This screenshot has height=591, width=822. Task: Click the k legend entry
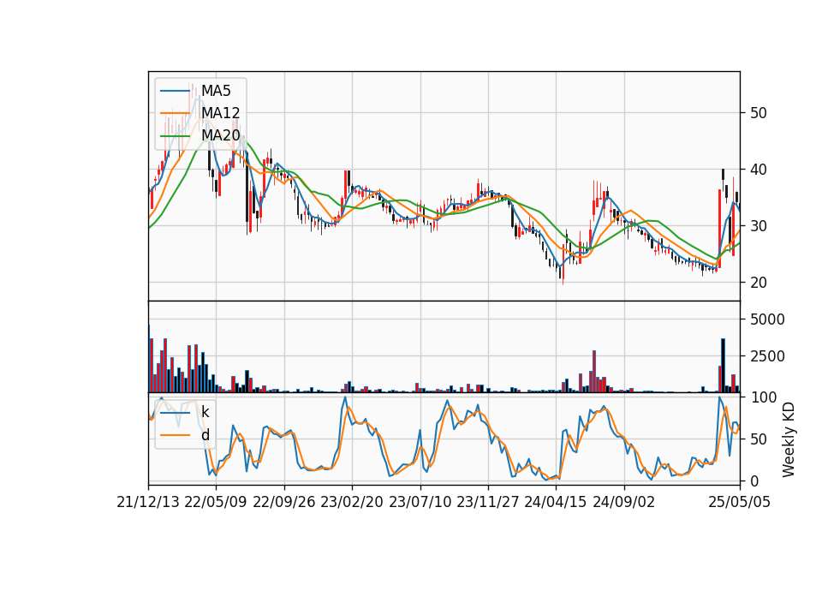(x=205, y=412)
